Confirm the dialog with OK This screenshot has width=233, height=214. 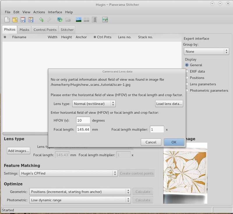[174, 142]
